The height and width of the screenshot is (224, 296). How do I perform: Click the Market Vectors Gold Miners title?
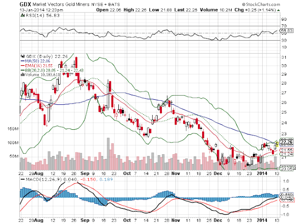click(61, 4)
